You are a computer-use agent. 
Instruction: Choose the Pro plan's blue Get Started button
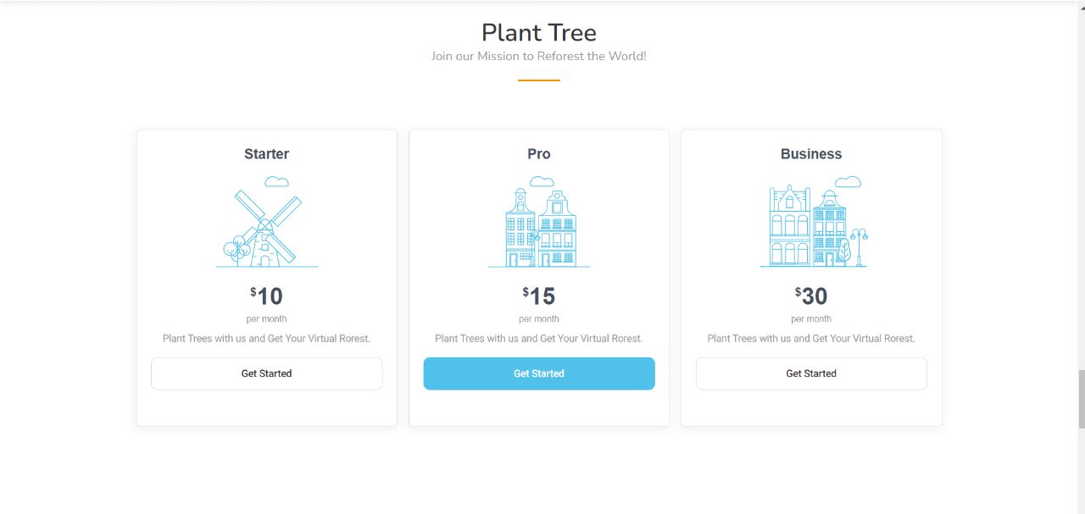[539, 373]
